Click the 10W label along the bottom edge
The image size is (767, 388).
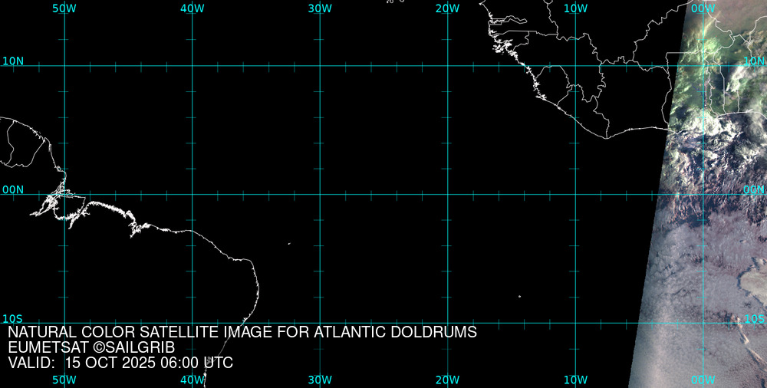coord(575,380)
